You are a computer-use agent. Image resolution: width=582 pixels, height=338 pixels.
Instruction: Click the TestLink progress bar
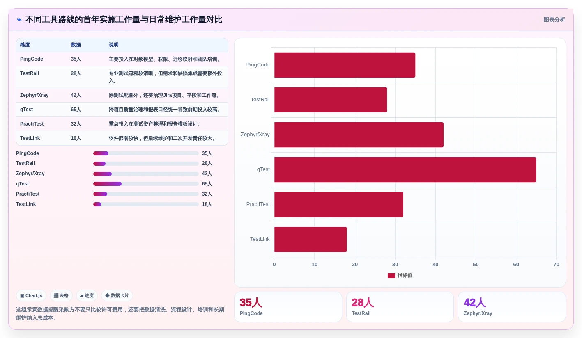[x=146, y=204]
